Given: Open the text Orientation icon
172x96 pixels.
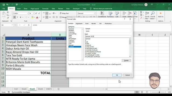Looking at the screenshot, I should 54,13.
